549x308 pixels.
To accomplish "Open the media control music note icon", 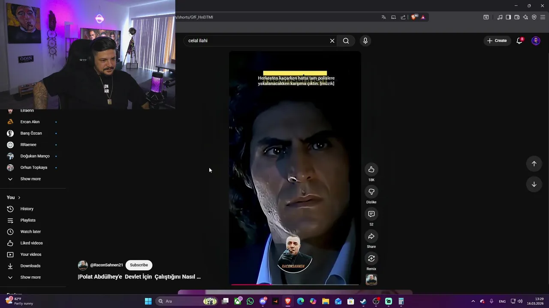I will (x=500, y=17).
